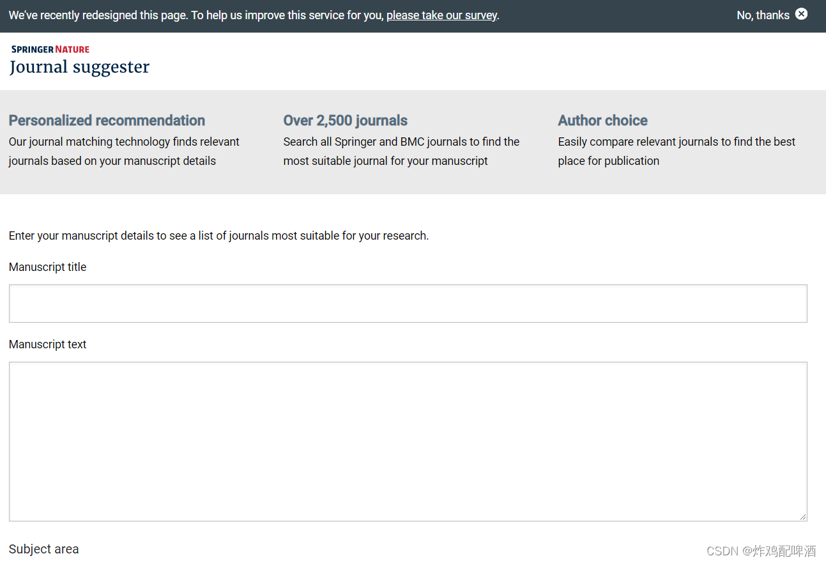The height and width of the screenshot is (563, 826).
Task: Close the survey banner with X icon
Action: [x=801, y=14]
